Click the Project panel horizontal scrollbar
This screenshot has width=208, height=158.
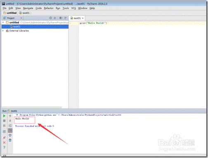pos(32,107)
